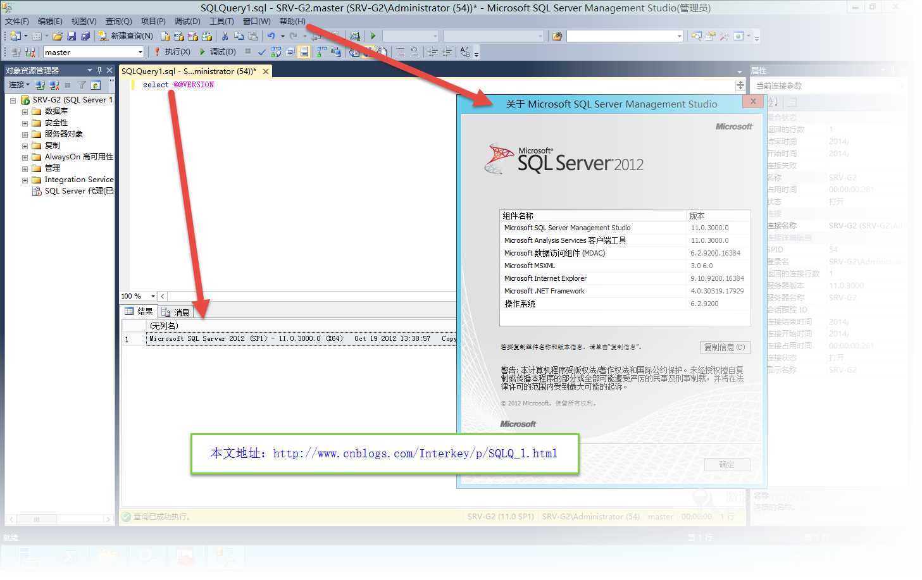Click the Undo arrow icon
This screenshot has width=922, height=580.
pyautogui.click(x=271, y=36)
